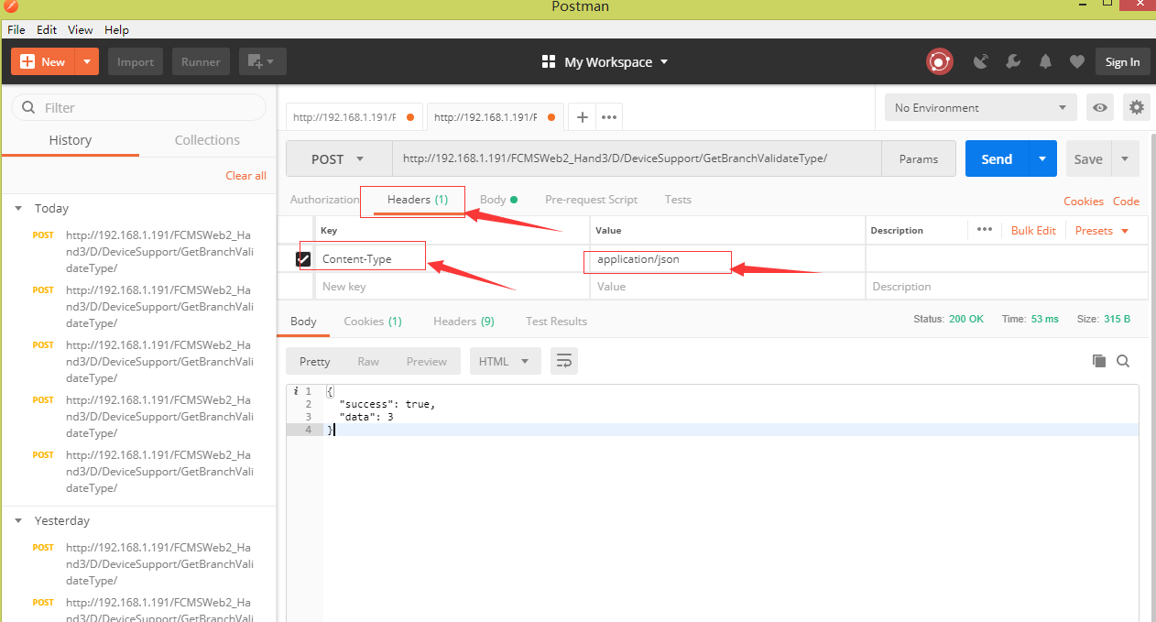This screenshot has height=622, width=1156.
Task: Copy response with the copy icon
Action: point(1099,361)
